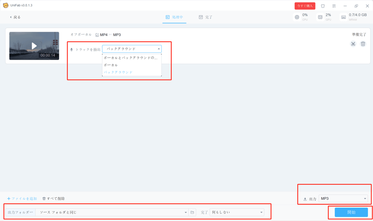This screenshot has width=373, height=221.
Task: Delete the video with trash icon
Action: [x=363, y=44]
